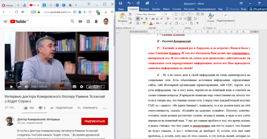Increase font size with the larger A

click(x=166, y=23)
